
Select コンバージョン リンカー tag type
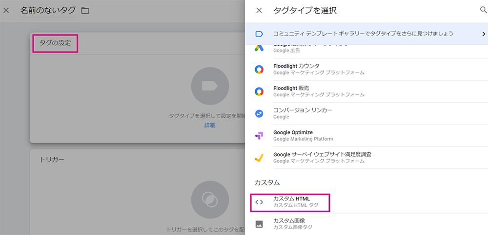tap(366, 114)
